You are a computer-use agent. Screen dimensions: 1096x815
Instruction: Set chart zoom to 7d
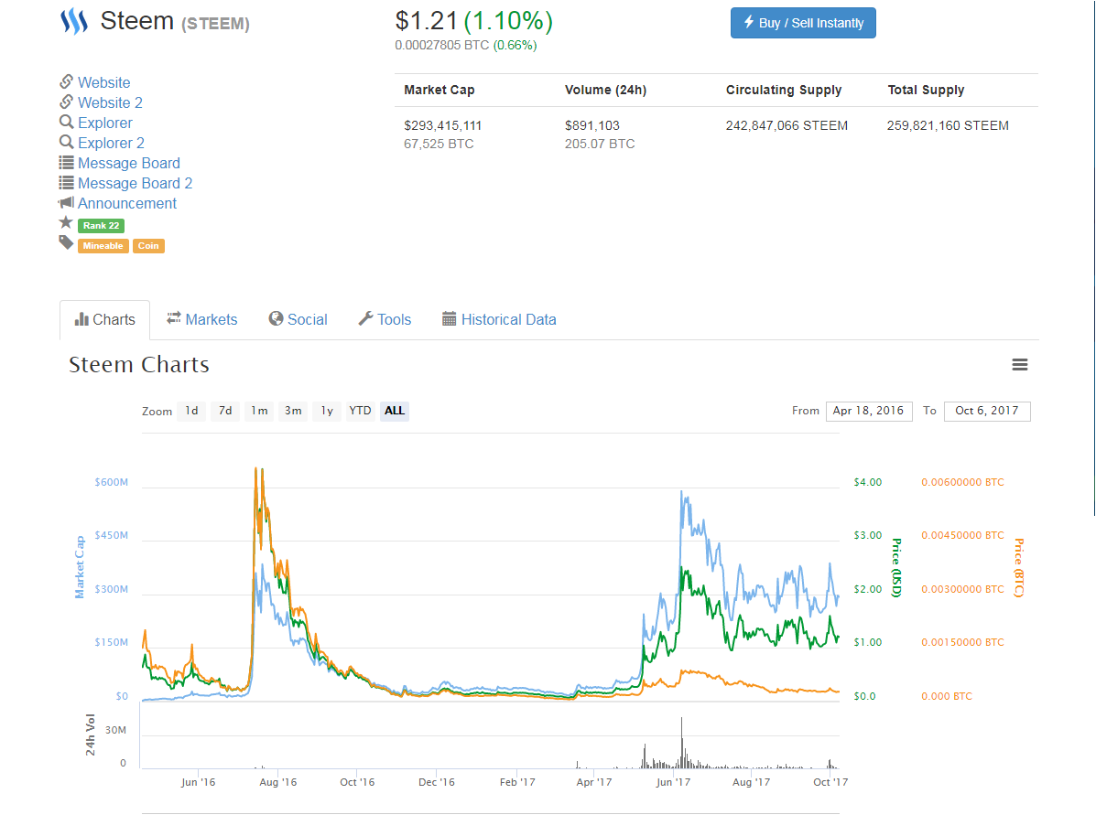(225, 411)
